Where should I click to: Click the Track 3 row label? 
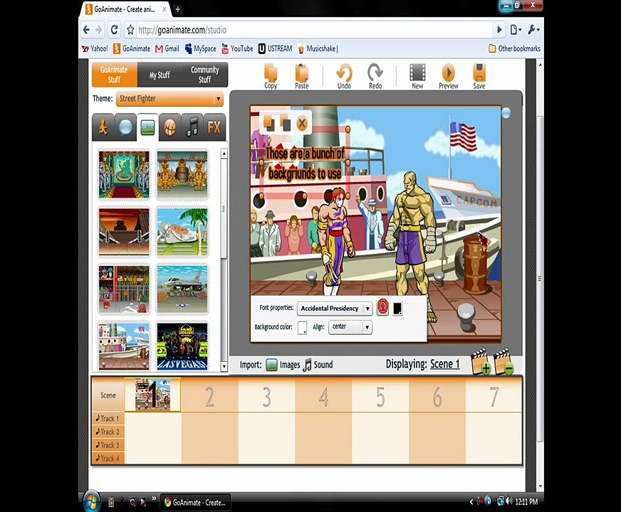[x=108, y=445]
